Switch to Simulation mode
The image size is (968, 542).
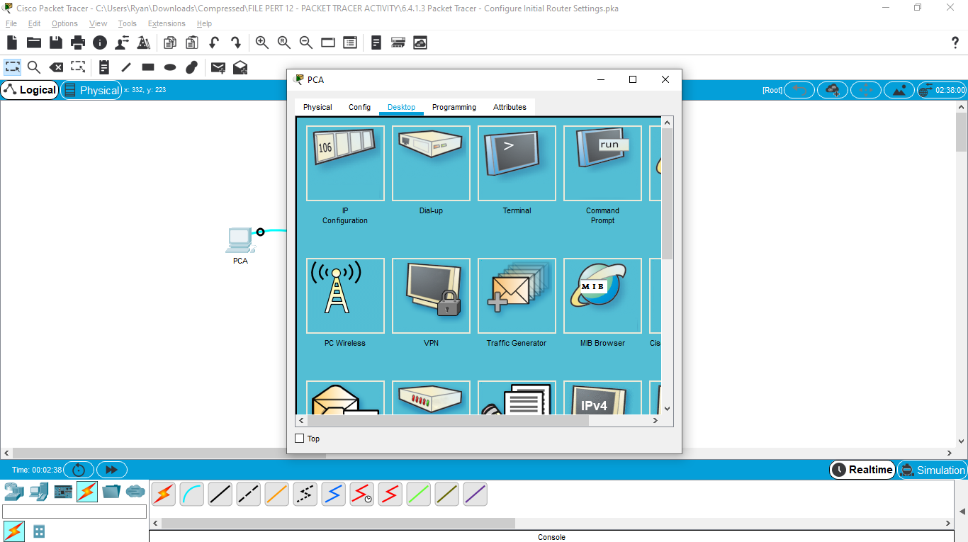click(933, 470)
